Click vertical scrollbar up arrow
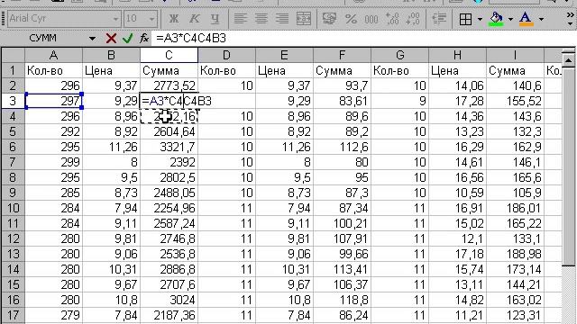This screenshot has height=324, width=577. coord(569,60)
